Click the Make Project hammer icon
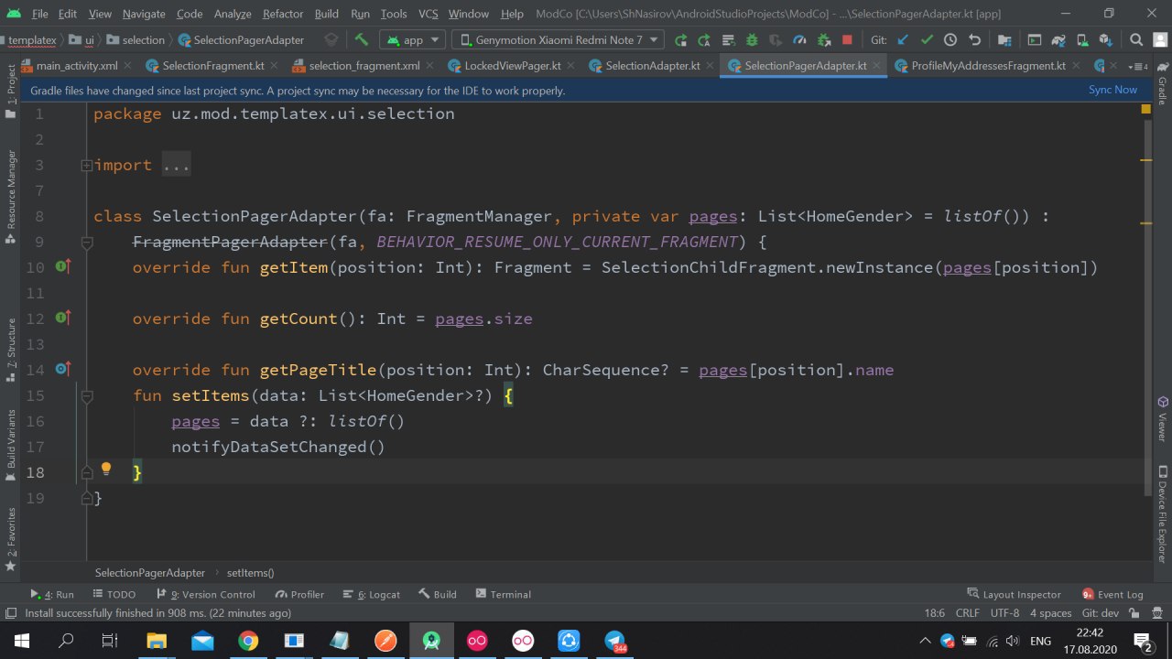The image size is (1172, 659). point(361,40)
